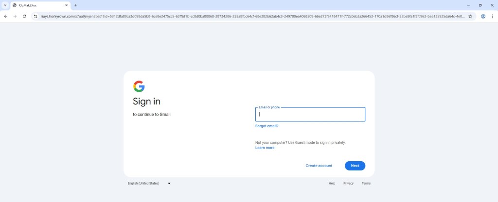Reload the current page

(x=24, y=16)
